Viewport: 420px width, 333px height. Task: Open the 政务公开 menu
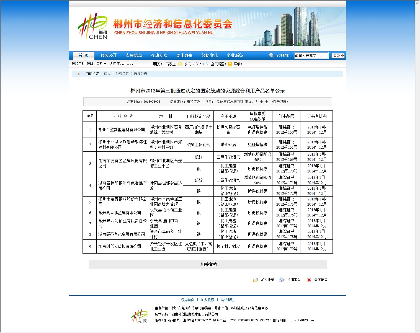point(109,56)
